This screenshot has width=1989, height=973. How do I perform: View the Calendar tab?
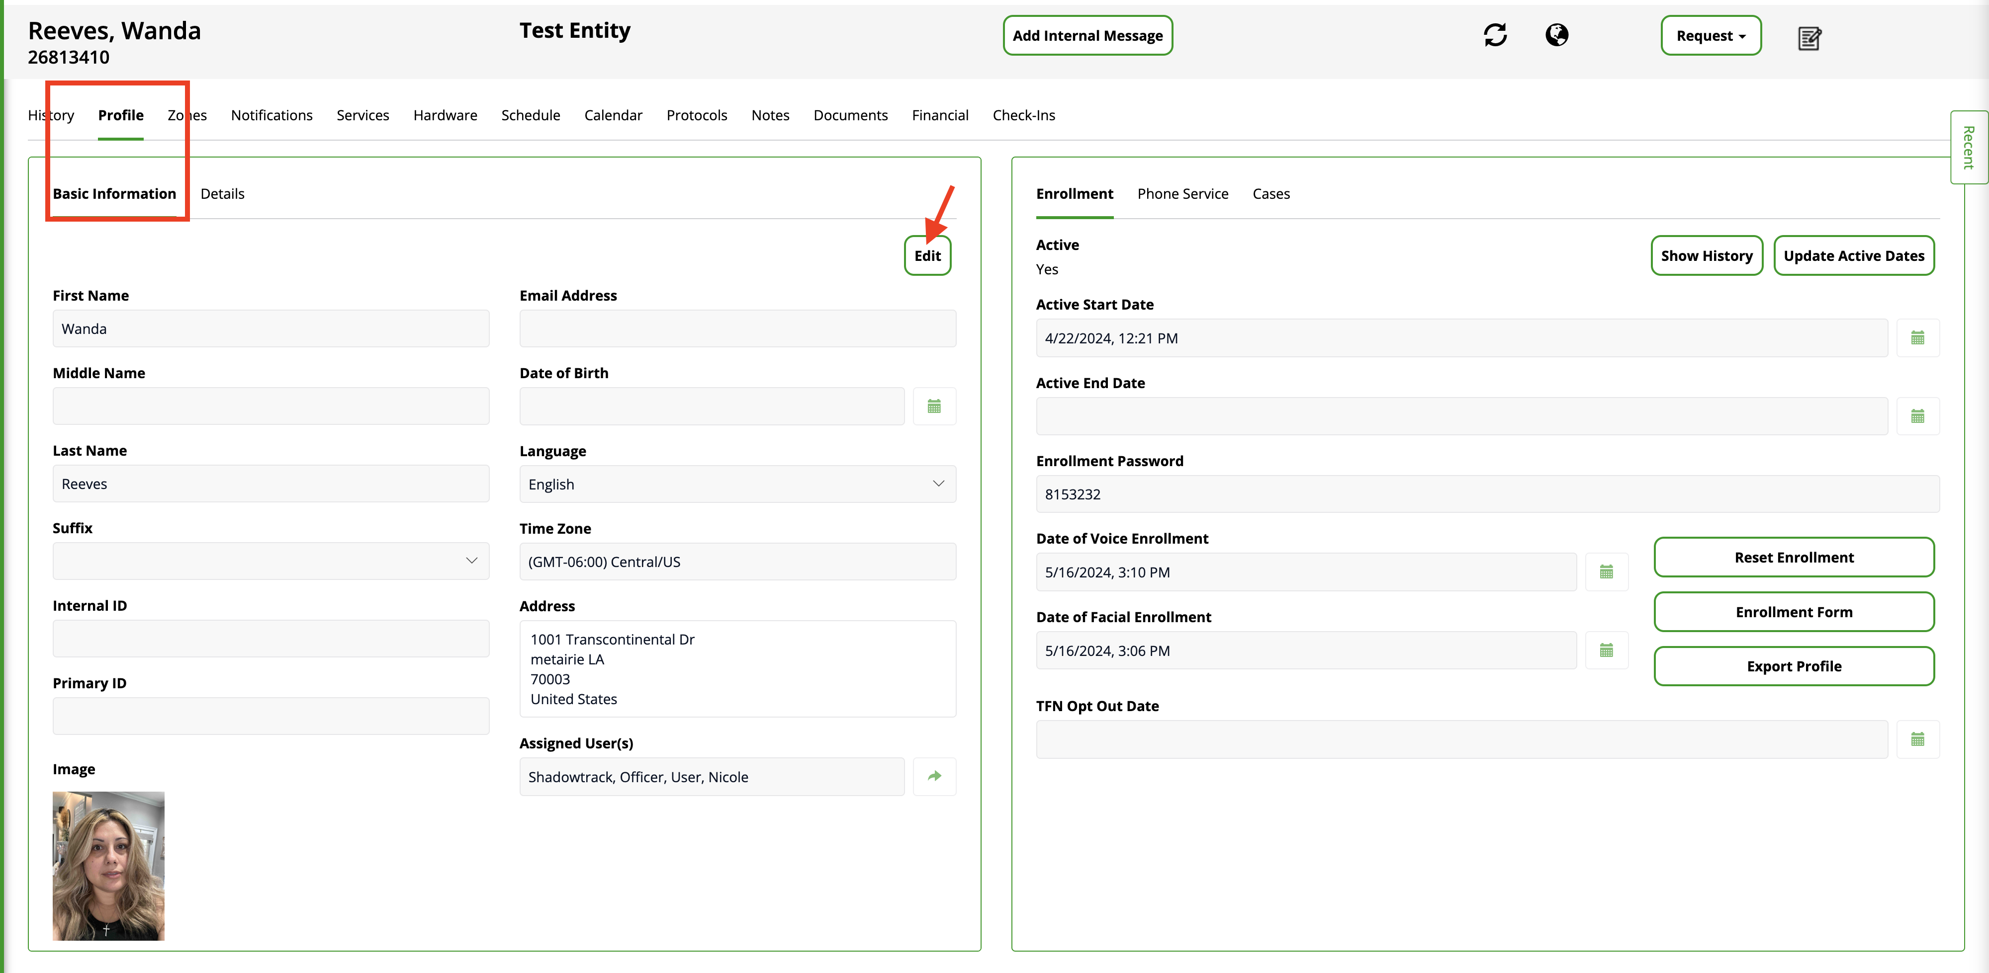[x=613, y=115]
